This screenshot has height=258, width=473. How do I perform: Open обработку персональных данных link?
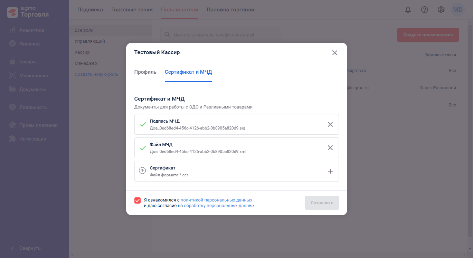219,206
